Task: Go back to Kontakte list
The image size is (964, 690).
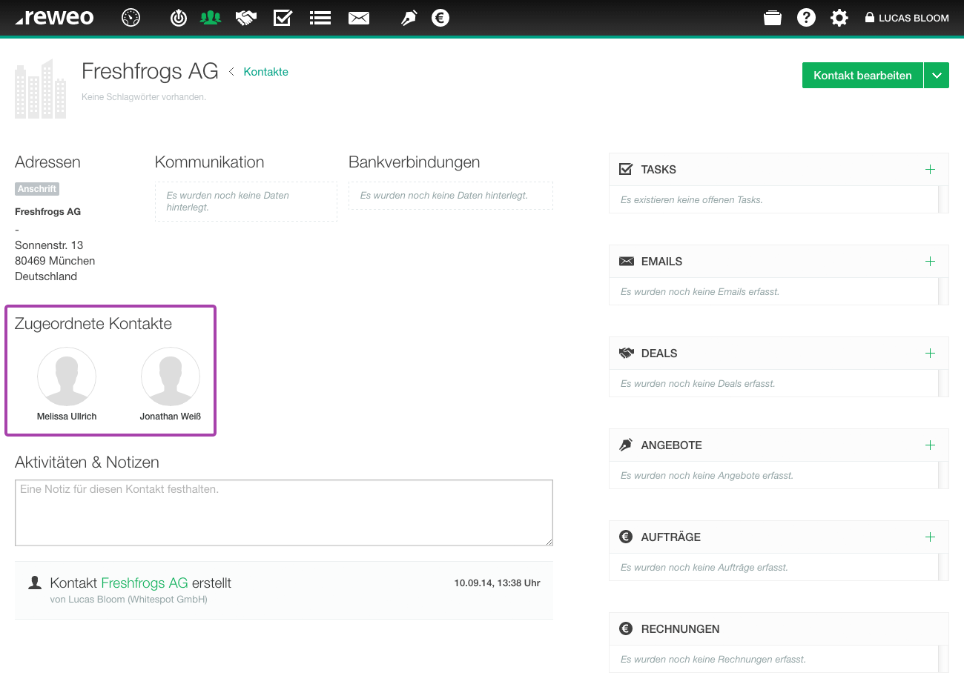Action: 265,72
